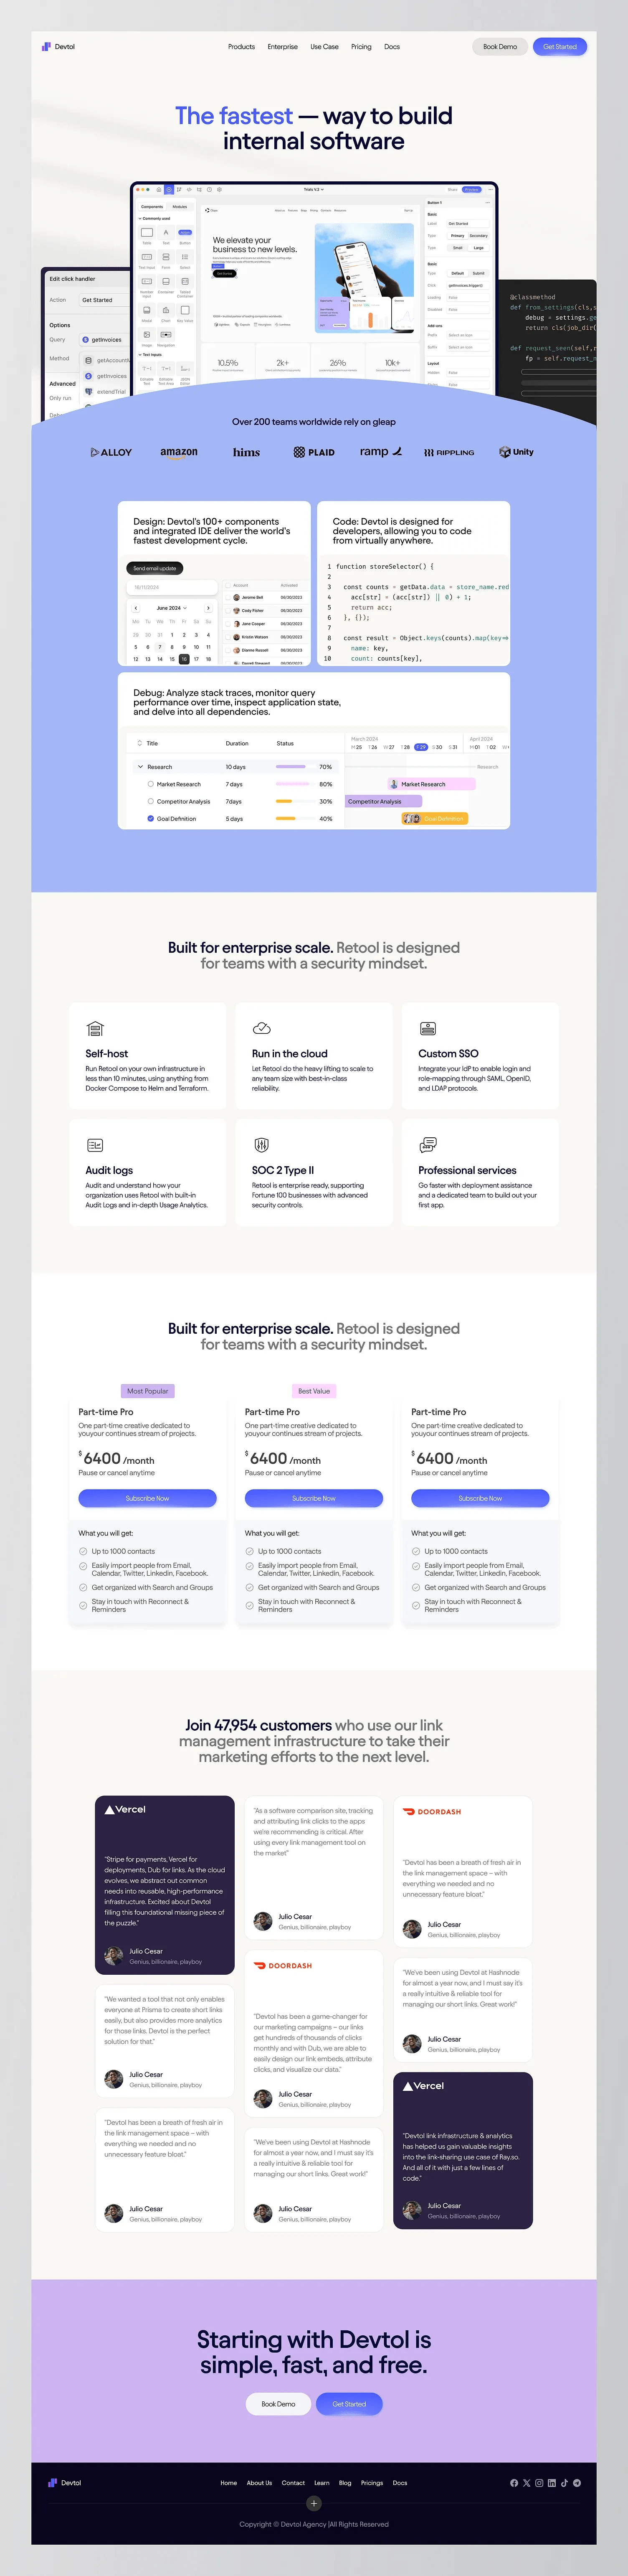Visit the Instagram footer icon

pyautogui.click(x=539, y=2483)
